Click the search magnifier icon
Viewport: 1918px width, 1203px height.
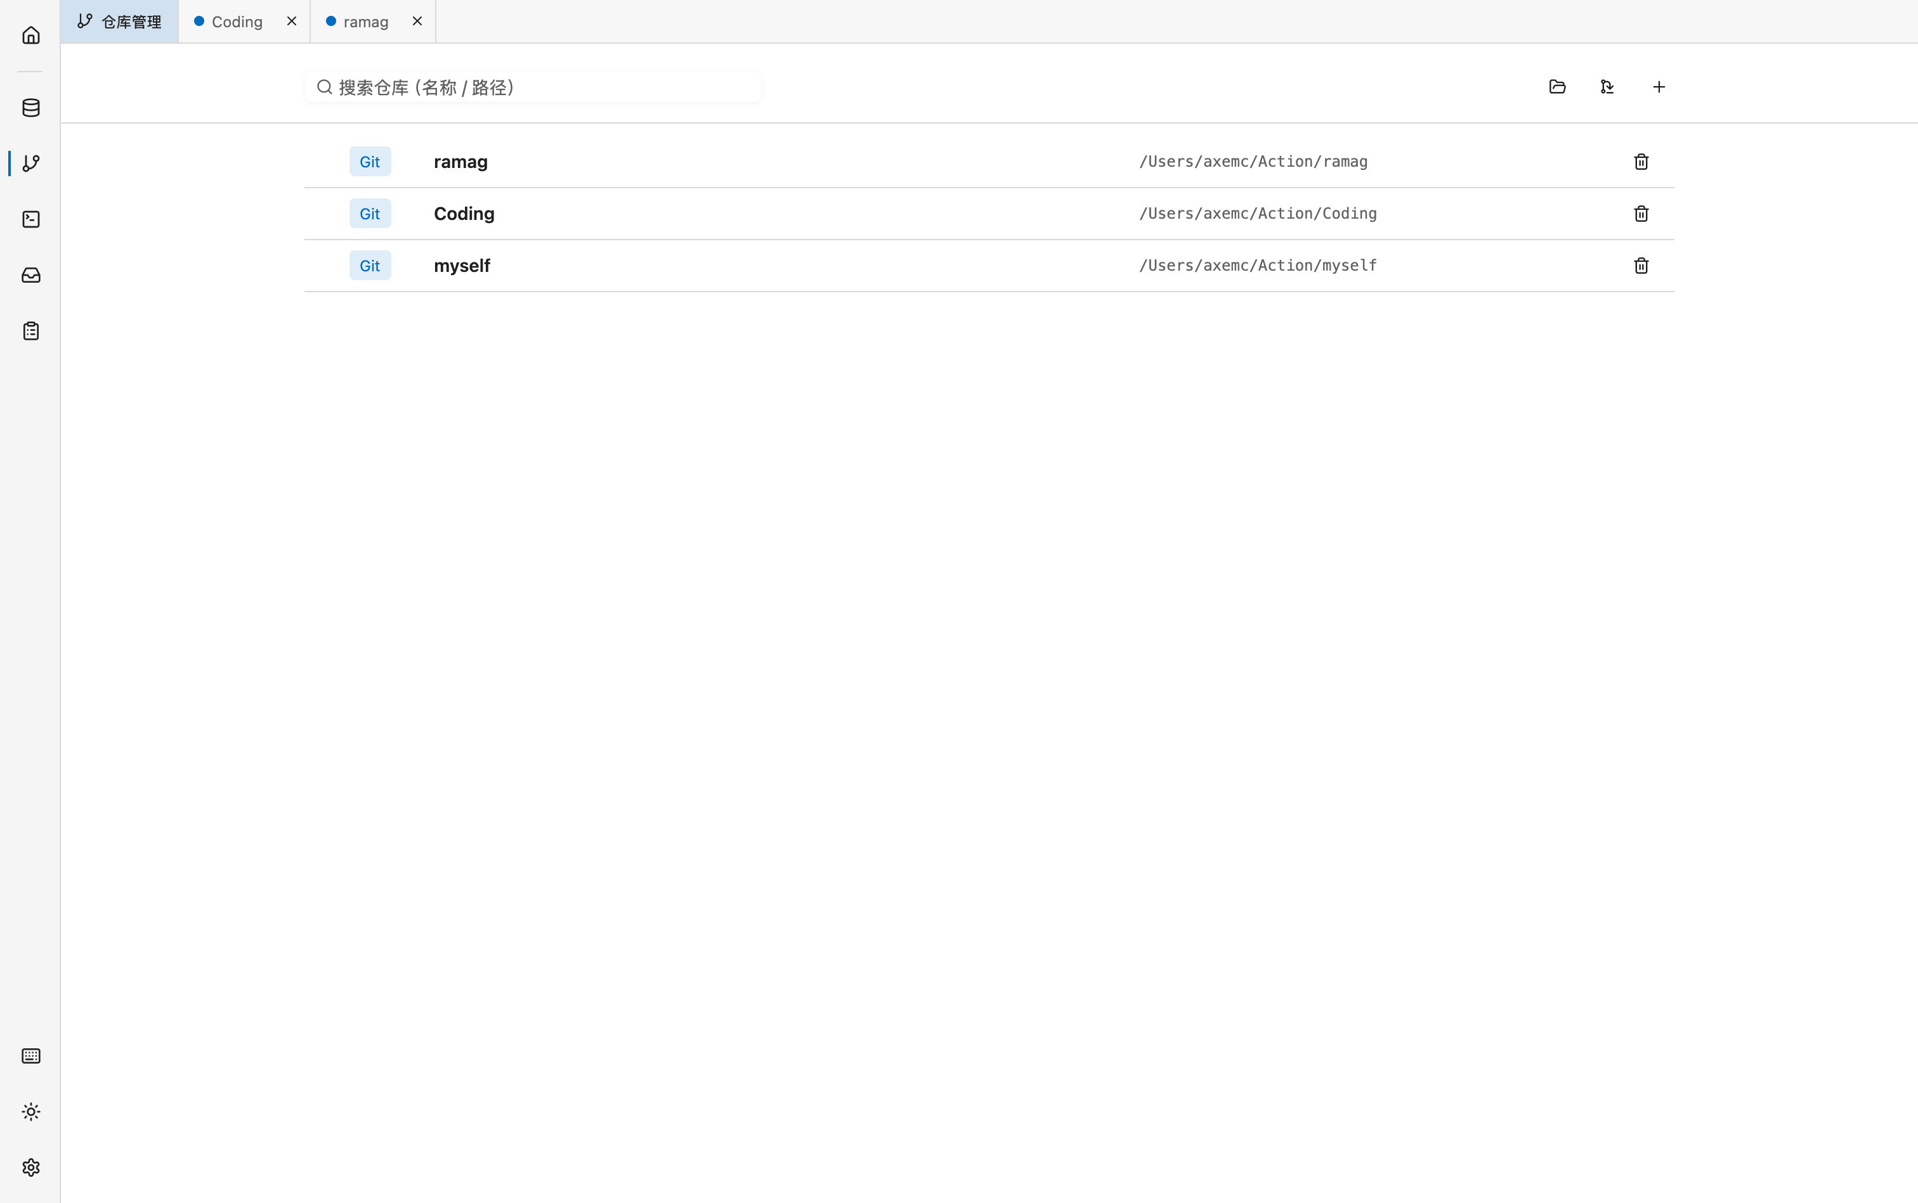click(x=324, y=87)
